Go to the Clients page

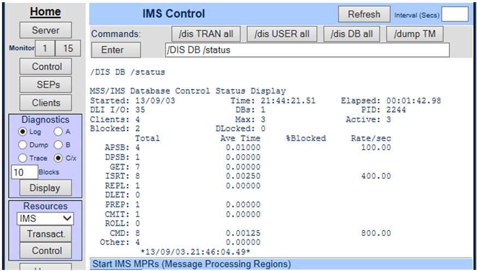pos(45,103)
